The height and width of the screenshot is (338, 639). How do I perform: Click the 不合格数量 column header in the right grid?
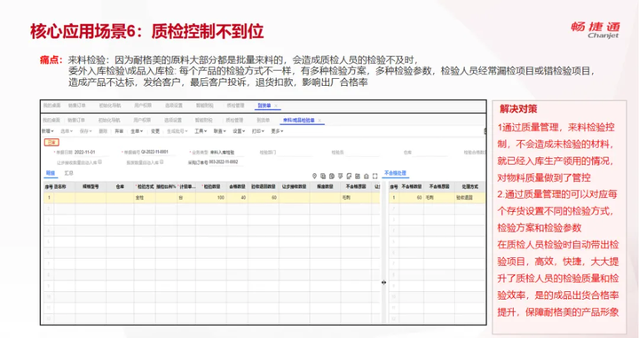pyautogui.click(x=411, y=186)
